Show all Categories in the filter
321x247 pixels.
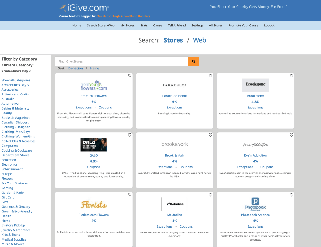coord(16,80)
